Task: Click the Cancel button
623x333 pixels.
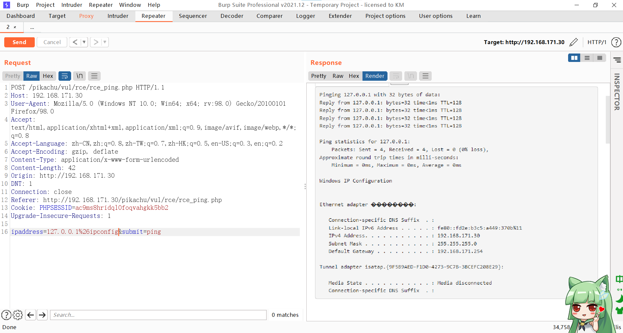Action: 52,42
